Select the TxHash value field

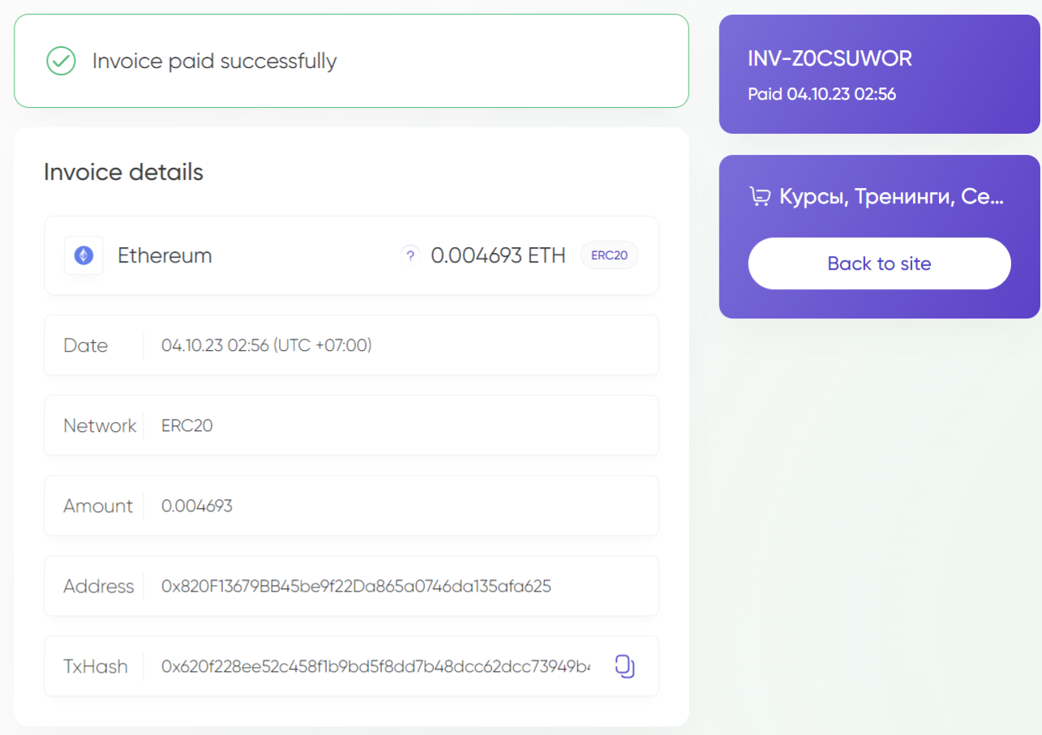point(376,666)
